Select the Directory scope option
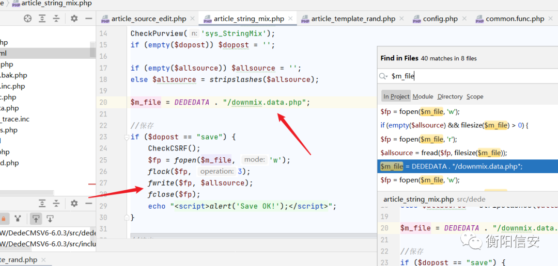558x266 pixels. click(x=450, y=96)
